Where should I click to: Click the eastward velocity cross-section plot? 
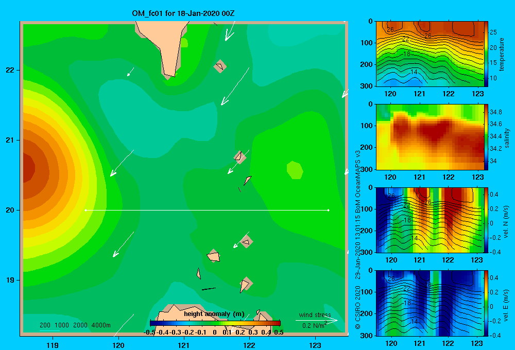(x=430, y=303)
